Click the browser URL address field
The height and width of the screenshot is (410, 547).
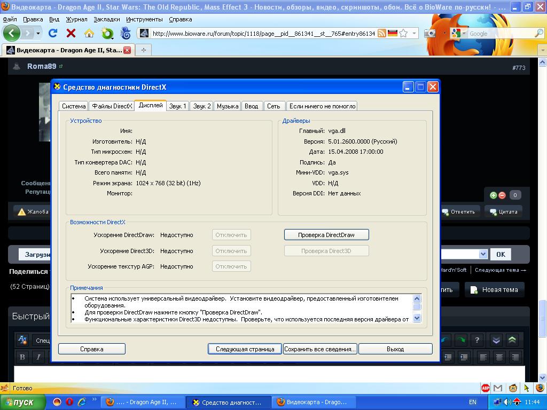click(263, 34)
